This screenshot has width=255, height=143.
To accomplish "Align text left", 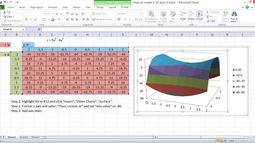I will click(67, 19).
